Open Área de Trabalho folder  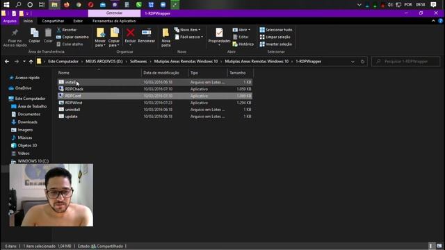click(x=29, y=106)
